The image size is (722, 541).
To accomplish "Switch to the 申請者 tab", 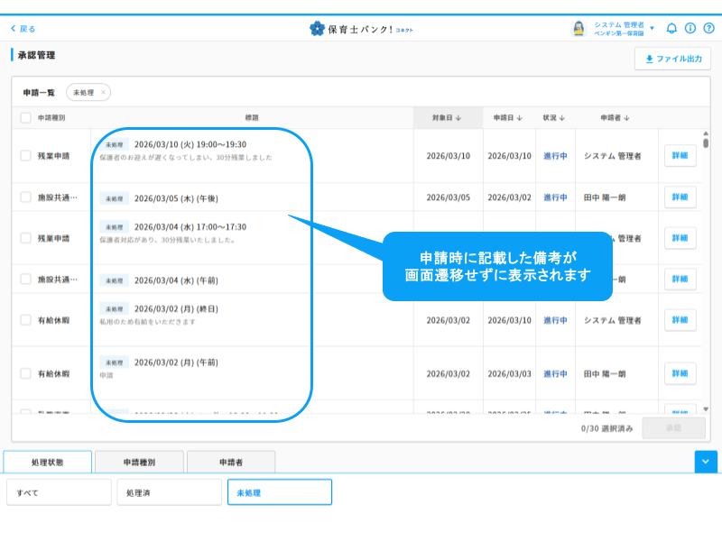I will pyautogui.click(x=231, y=462).
